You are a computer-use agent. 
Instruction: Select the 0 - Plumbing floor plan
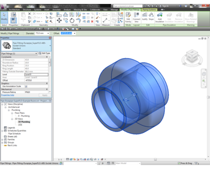click(x=24, y=116)
